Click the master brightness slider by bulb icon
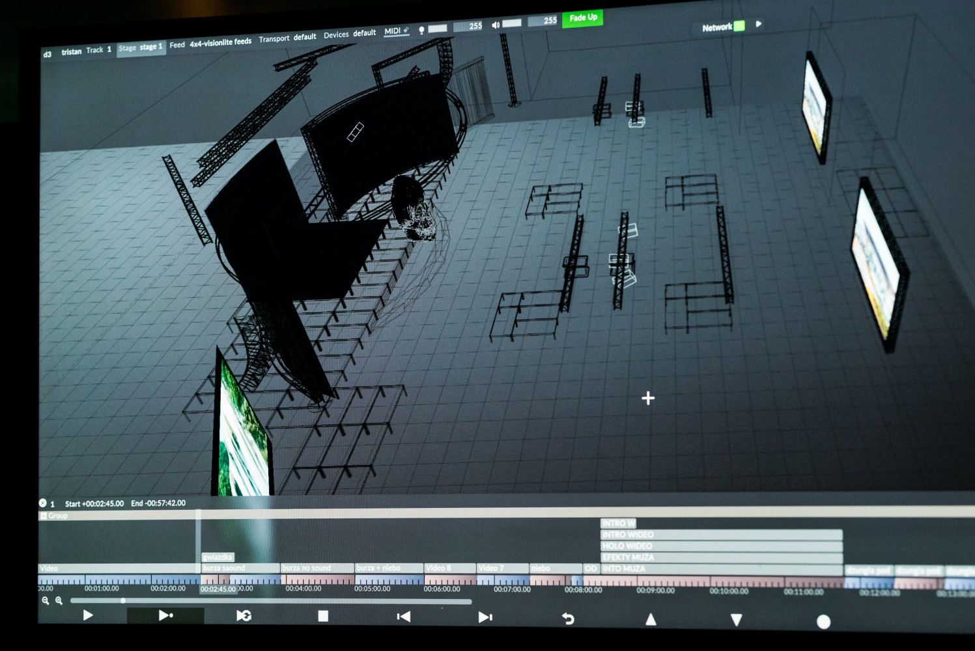 [x=438, y=28]
